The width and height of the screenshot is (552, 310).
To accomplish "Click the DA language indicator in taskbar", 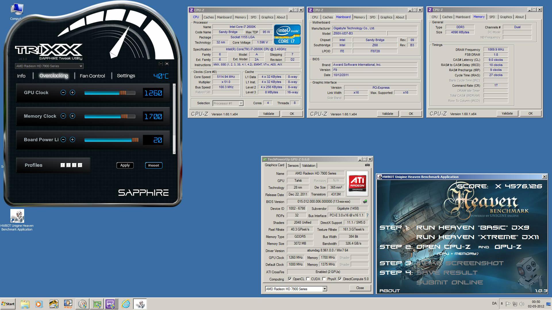I will coord(494,303).
